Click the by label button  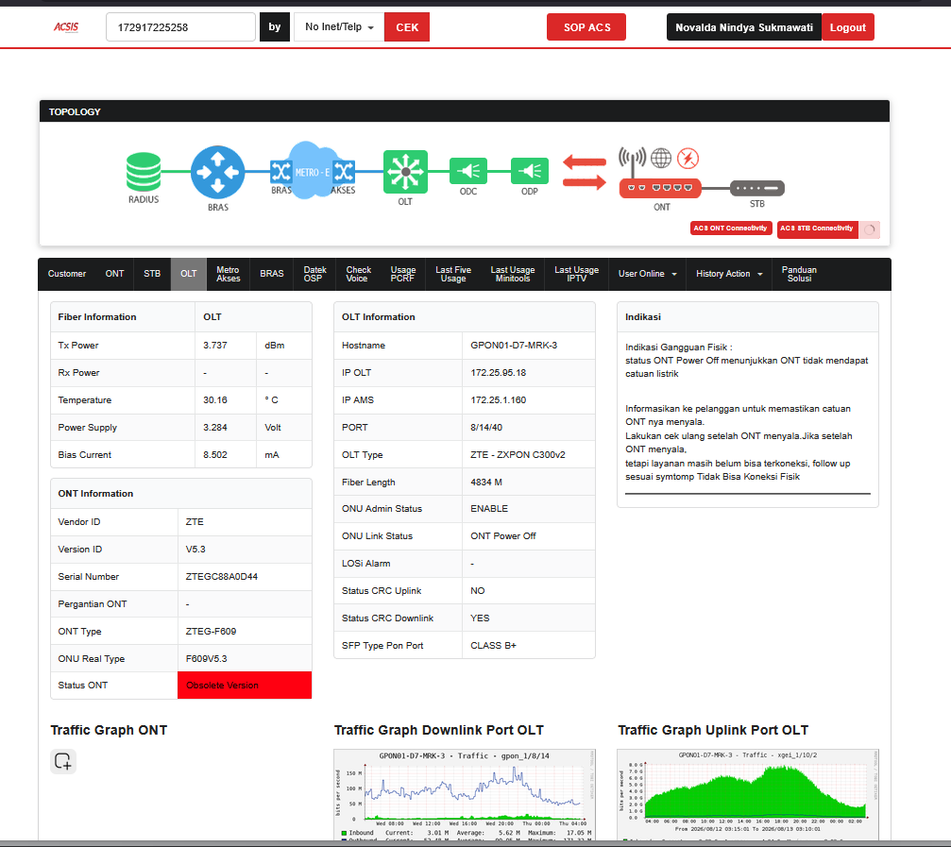pos(275,27)
